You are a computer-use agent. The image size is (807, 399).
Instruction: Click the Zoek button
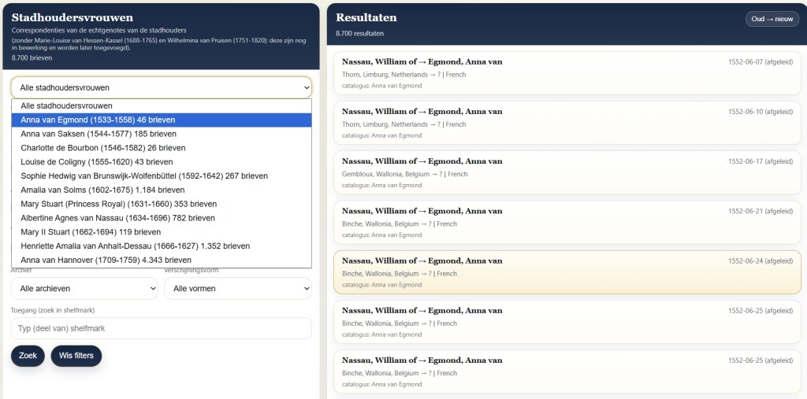28,356
